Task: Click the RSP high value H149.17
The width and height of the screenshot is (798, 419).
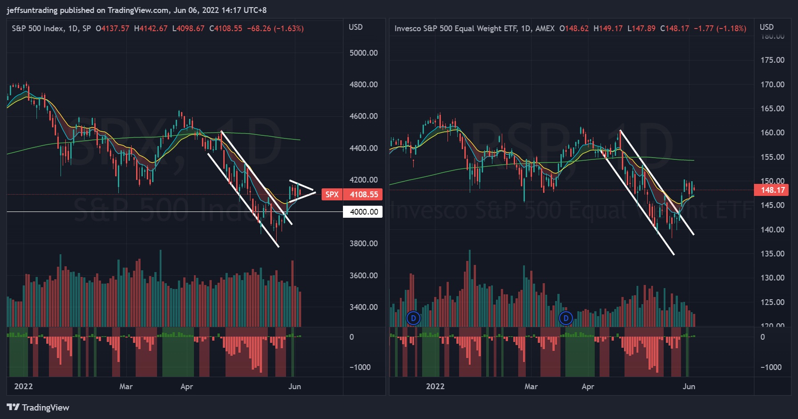Action: pos(608,28)
